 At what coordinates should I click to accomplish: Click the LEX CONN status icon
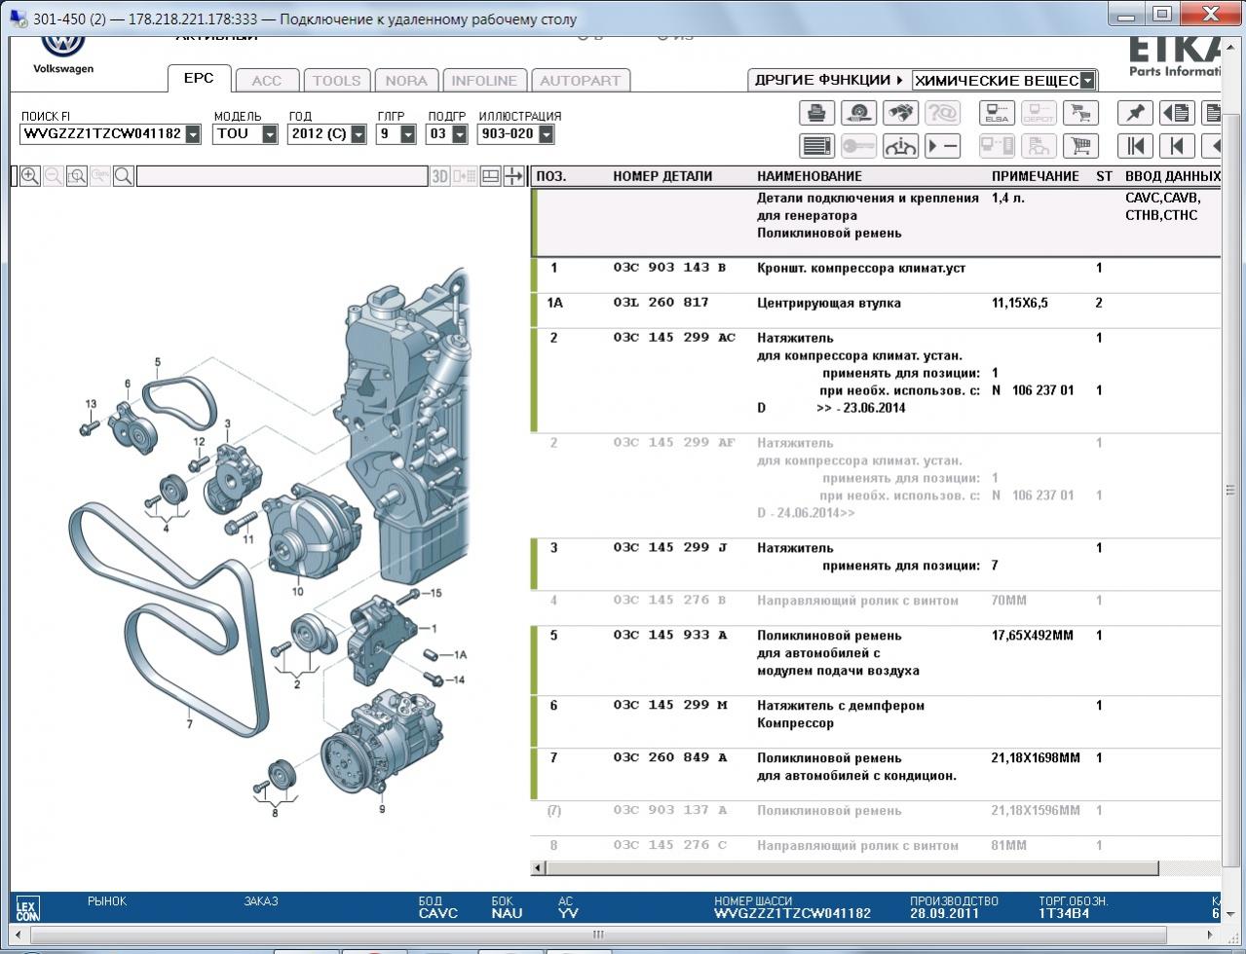[x=27, y=909]
